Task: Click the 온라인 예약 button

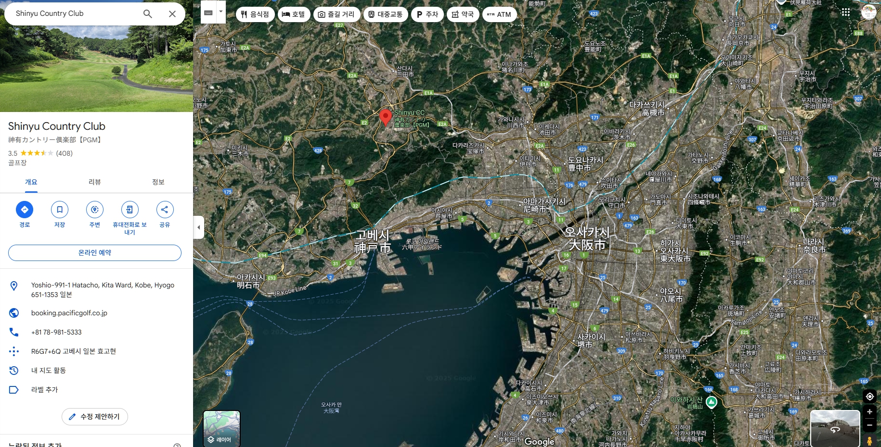Action: pyautogui.click(x=95, y=253)
